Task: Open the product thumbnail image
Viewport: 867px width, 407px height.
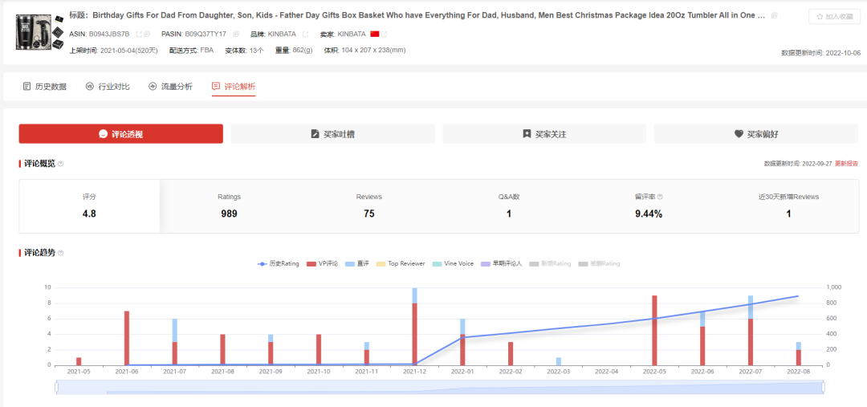Action: [40, 31]
